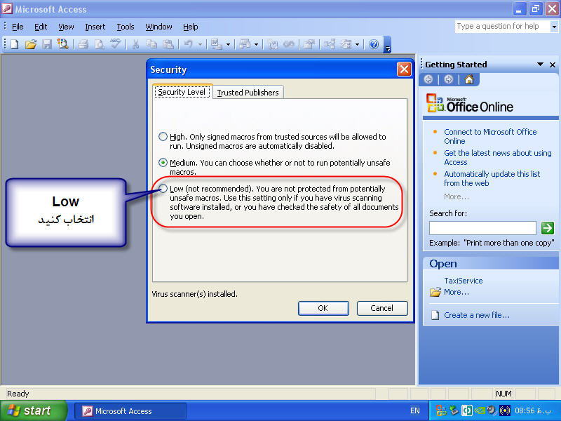The width and height of the screenshot is (561, 421).
Task: Click 'Automatically update this list from the web'
Action: pos(492,178)
